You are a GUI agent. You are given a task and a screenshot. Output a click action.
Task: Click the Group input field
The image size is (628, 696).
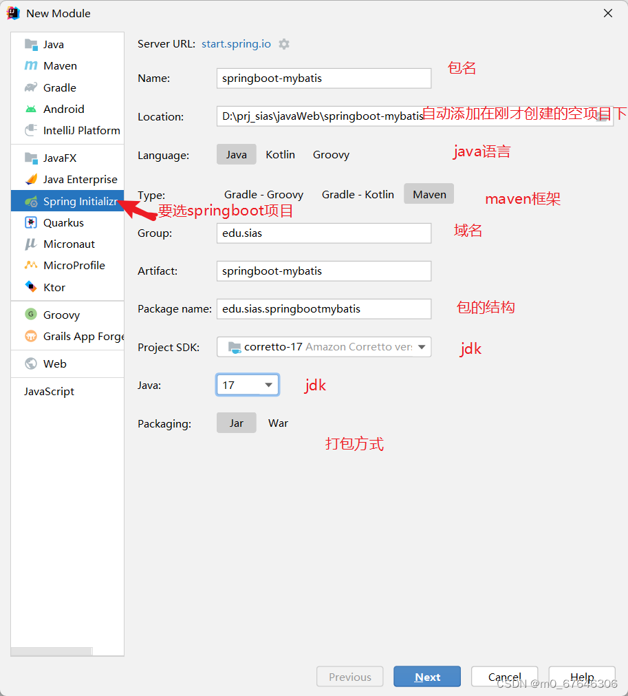point(324,233)
